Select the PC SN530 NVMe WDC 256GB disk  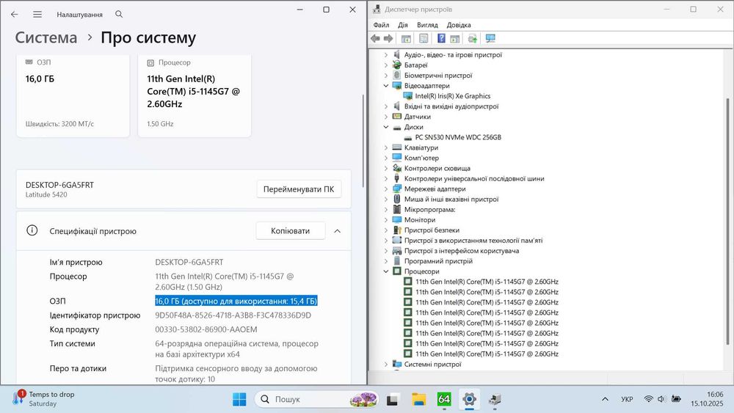458,137
